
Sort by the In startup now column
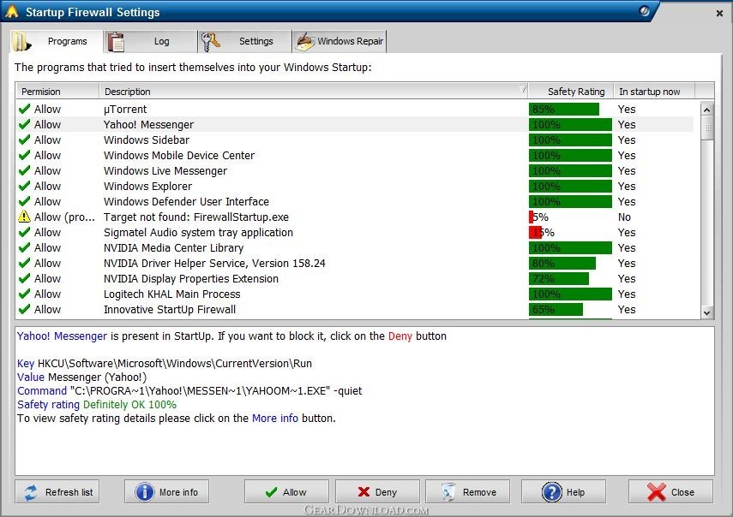pyautogui.click(x=654, y=92)
